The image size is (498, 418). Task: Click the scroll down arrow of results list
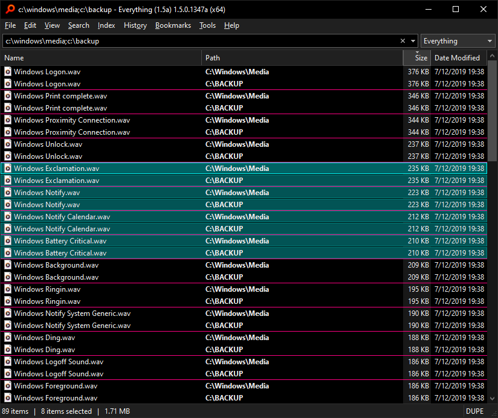coord(493,398)
